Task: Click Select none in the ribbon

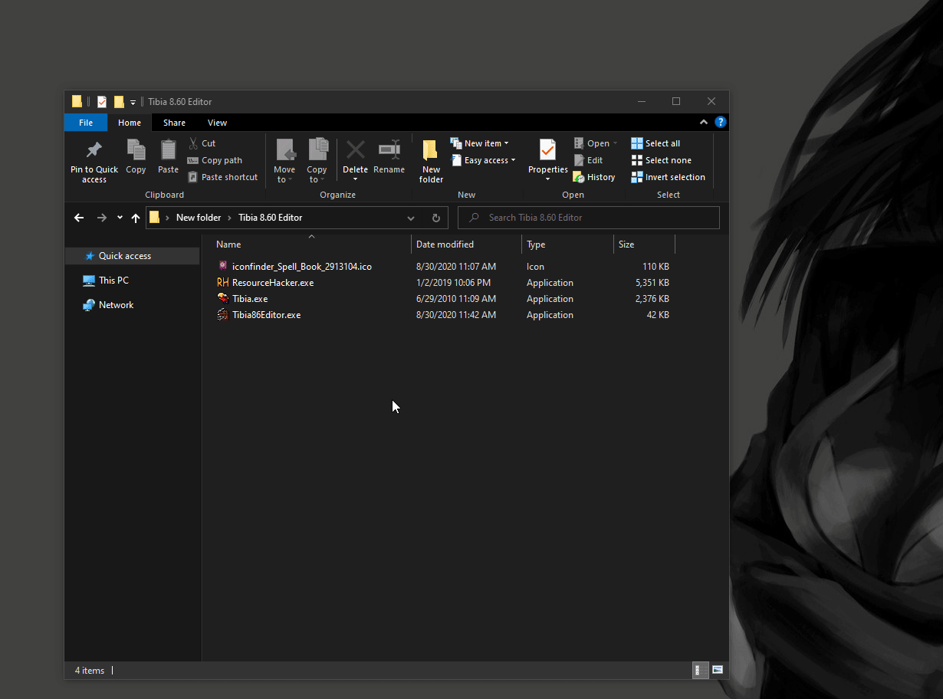Action: (661, 160)
